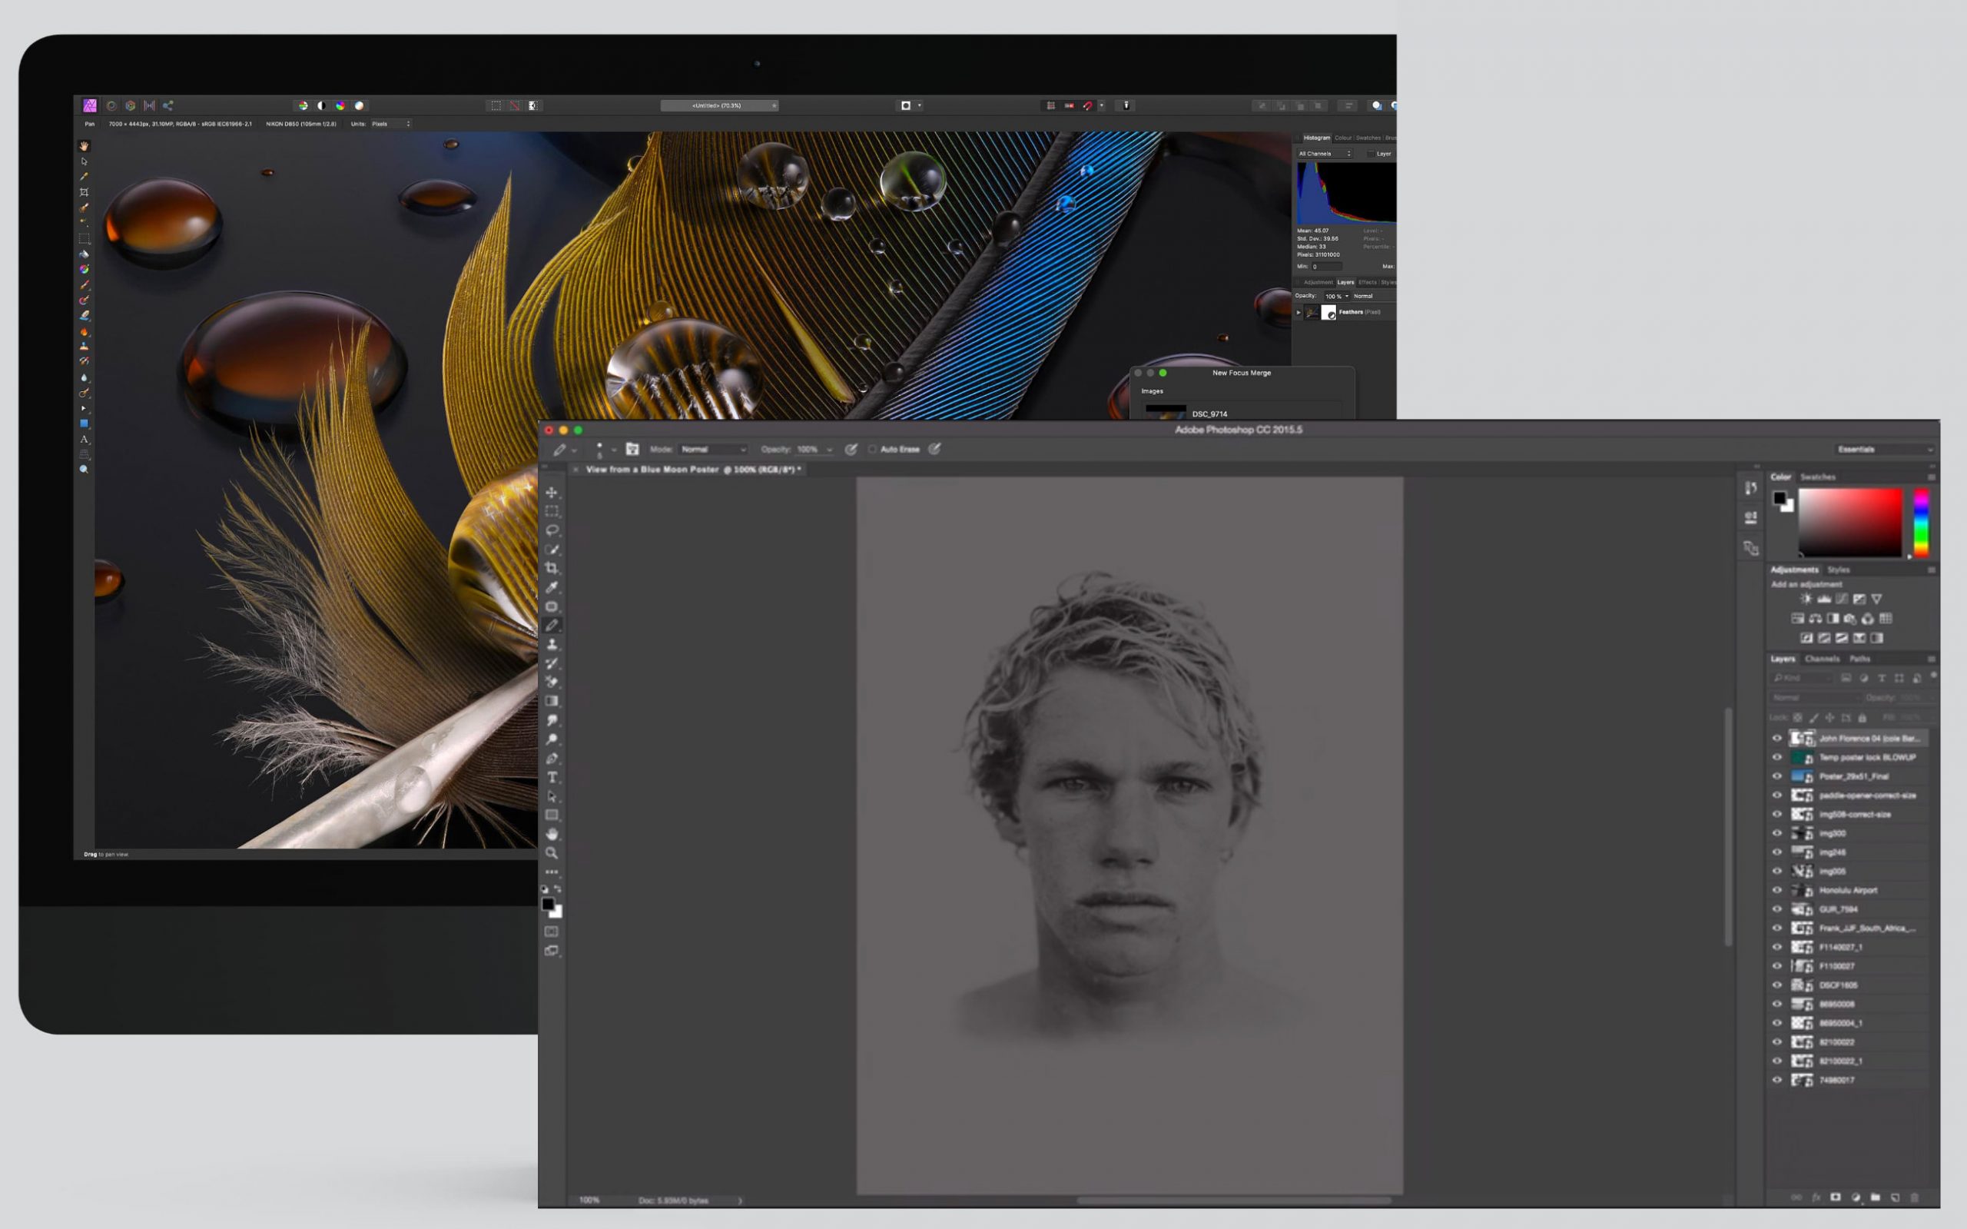Open the Essentials workspace dropdown

point(1884,450)
